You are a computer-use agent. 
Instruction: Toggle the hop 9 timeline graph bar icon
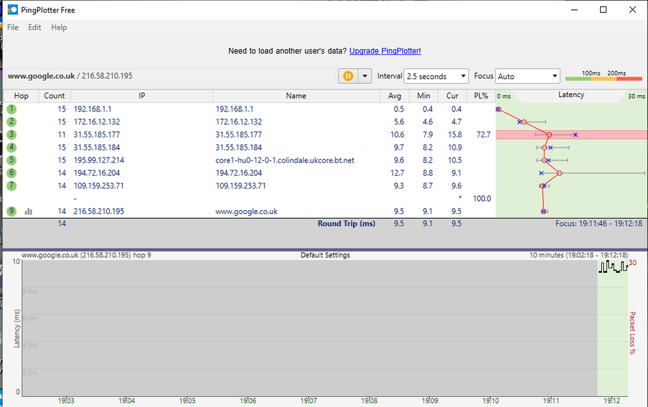(29, 211)
